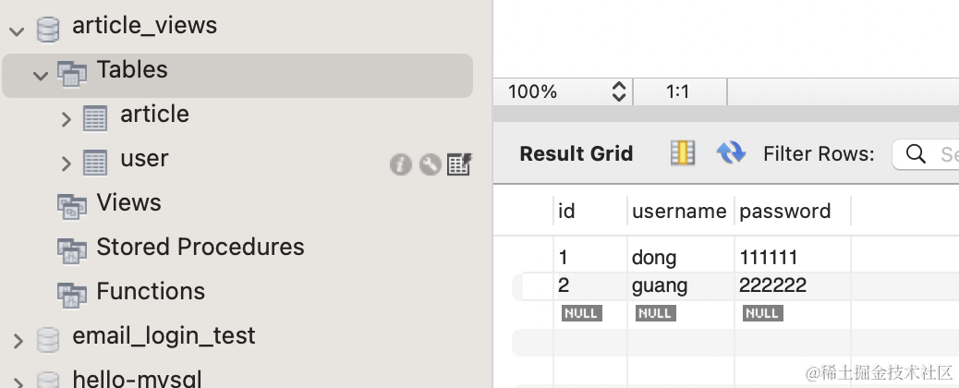This screenshot has width=959, height=388.
Task: Click the Result Grid columns icon
Action: (683, 153)
